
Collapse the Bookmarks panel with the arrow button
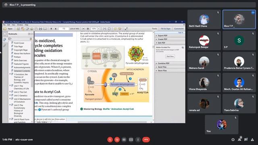[32, 34]
